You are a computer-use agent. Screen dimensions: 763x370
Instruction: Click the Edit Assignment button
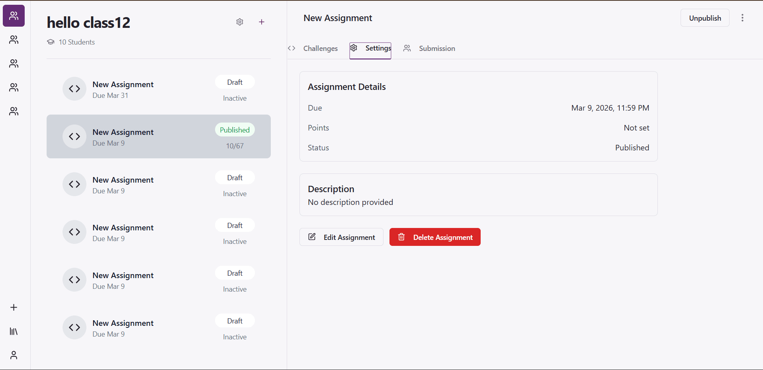[x=341, y=237]
